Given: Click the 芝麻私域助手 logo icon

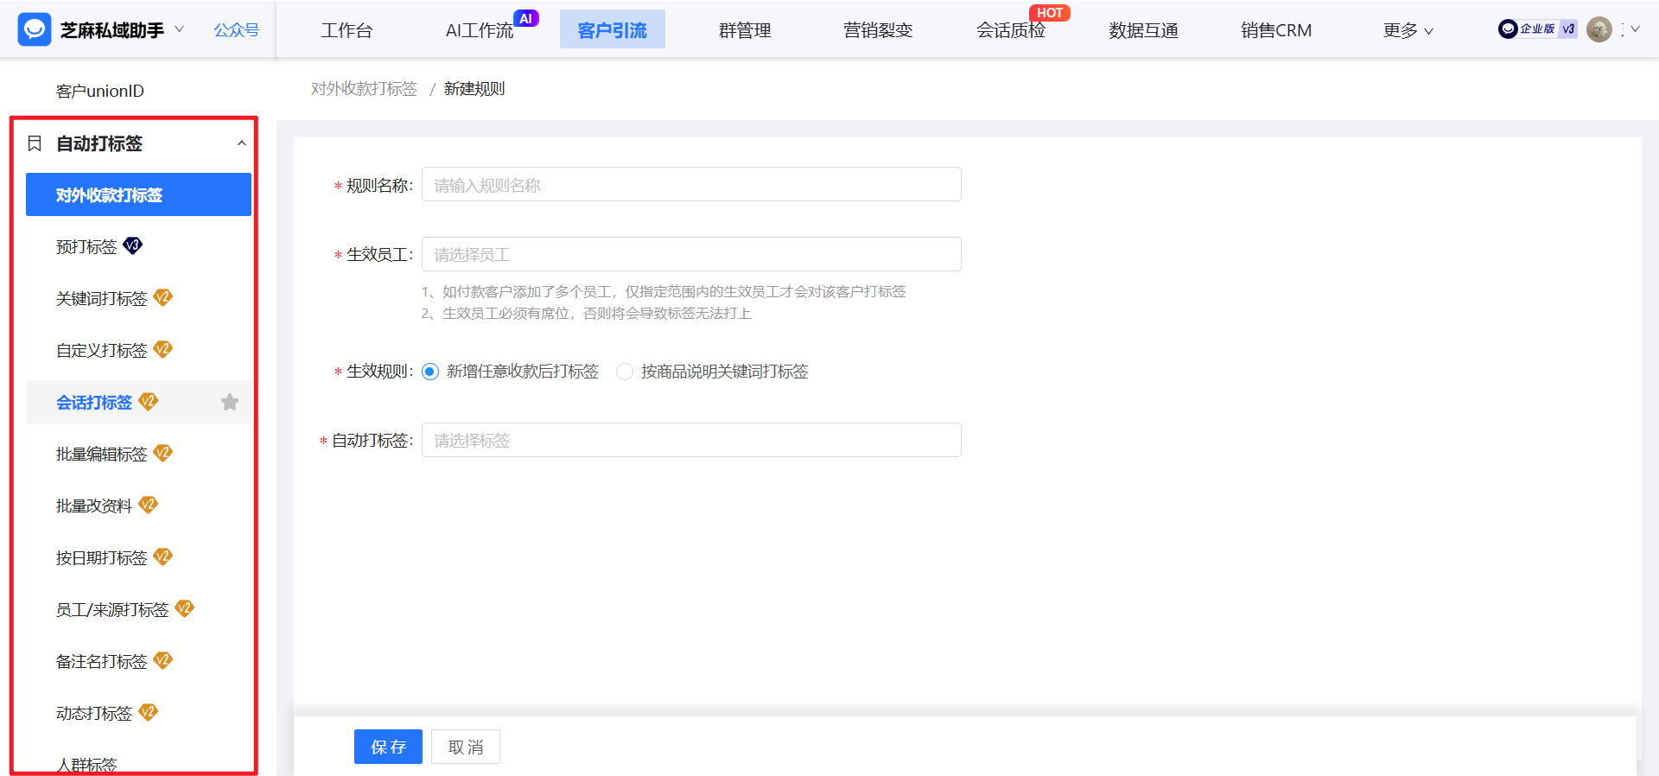Looking at the screenshot, I should click(35, 29).
